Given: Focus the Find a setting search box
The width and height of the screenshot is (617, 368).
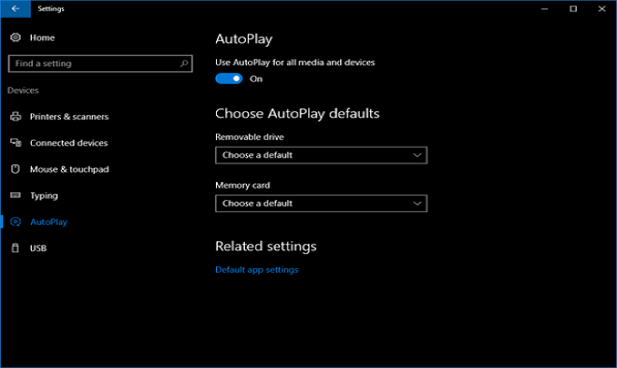Looking at the screenshot, I should click(x=100, y=64).
